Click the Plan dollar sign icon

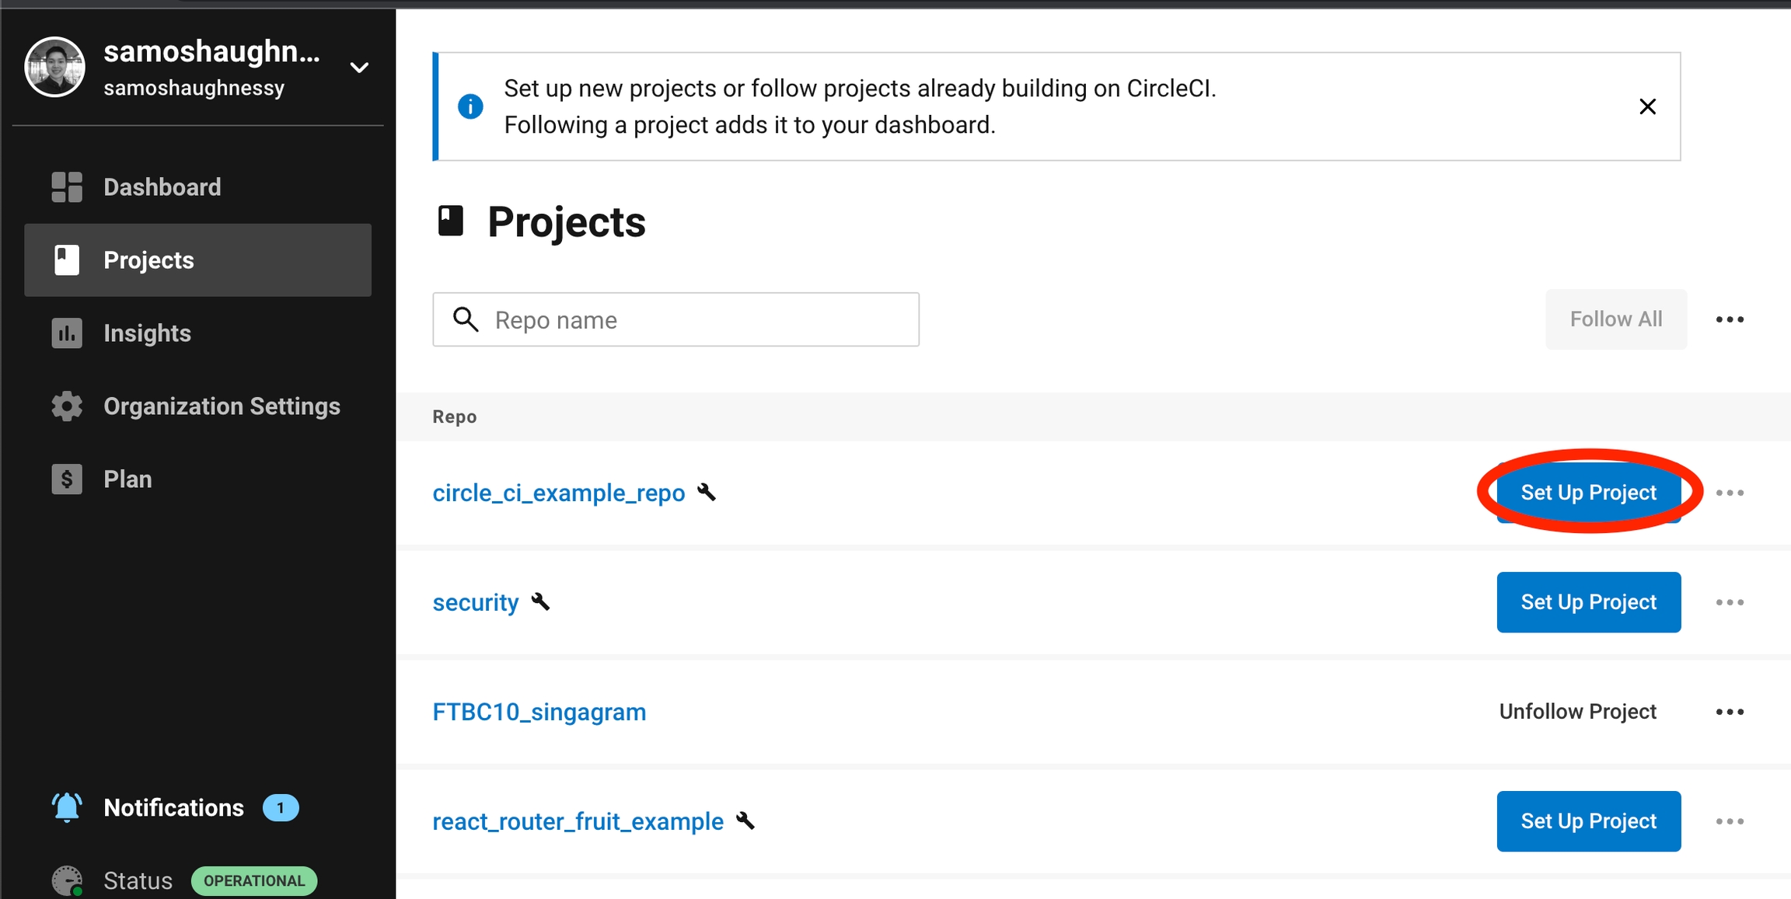click(x=67, y=479)
